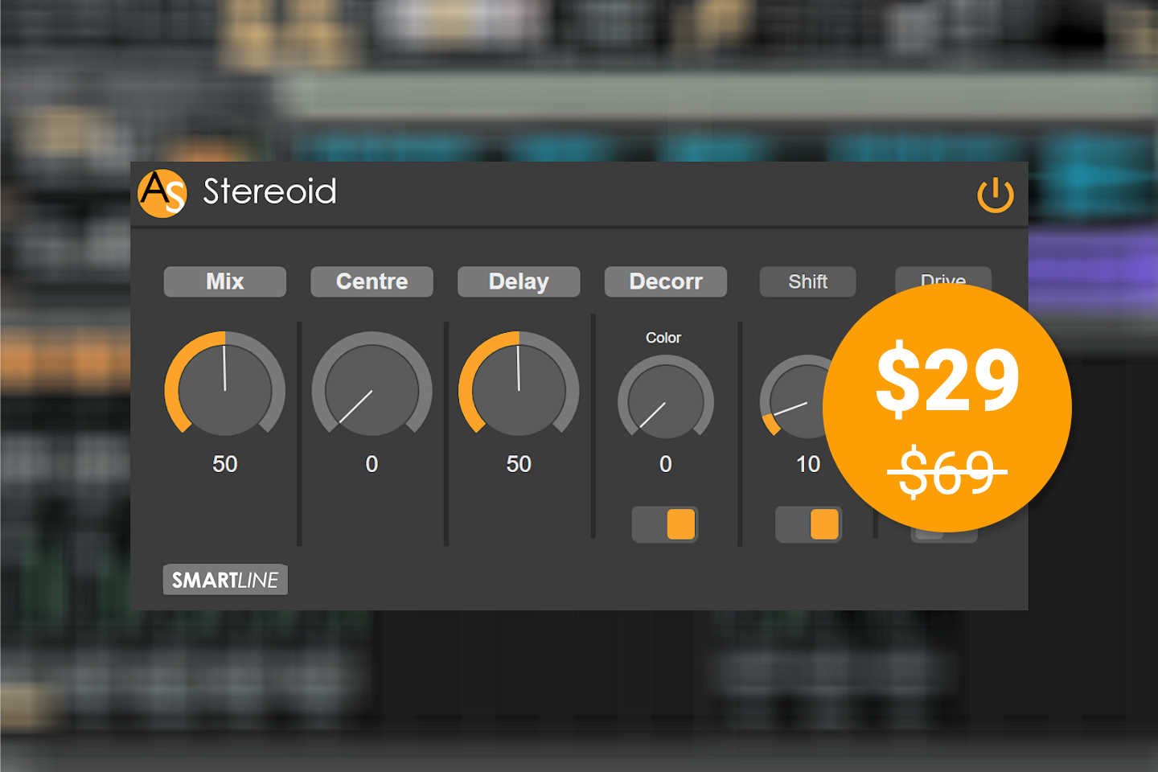Click the power button to bypass Stereoid
Viewport: 1158px width, 772px height.
(x=996, y=193)
